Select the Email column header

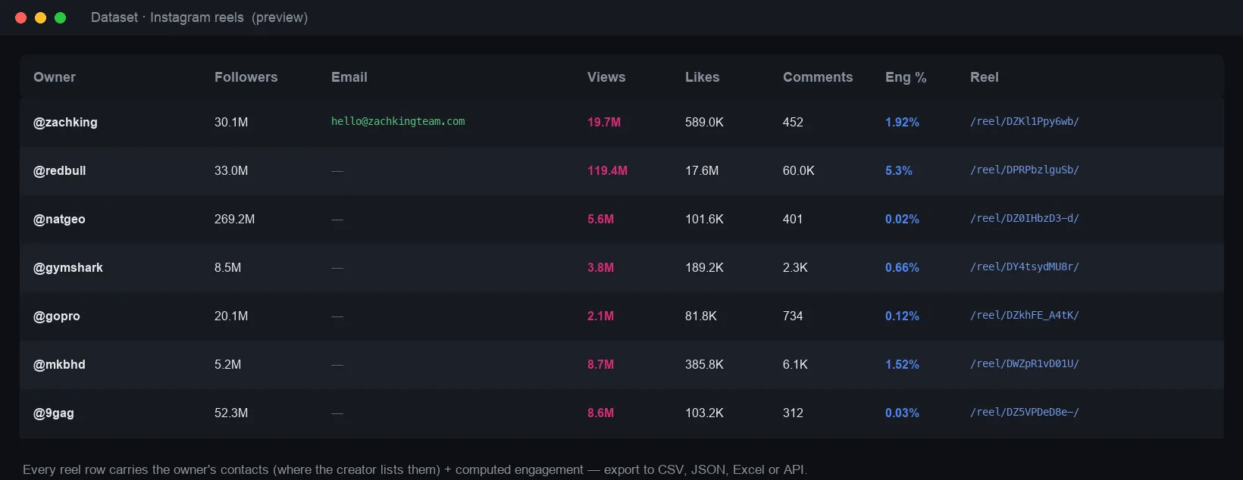coord(349,77)
